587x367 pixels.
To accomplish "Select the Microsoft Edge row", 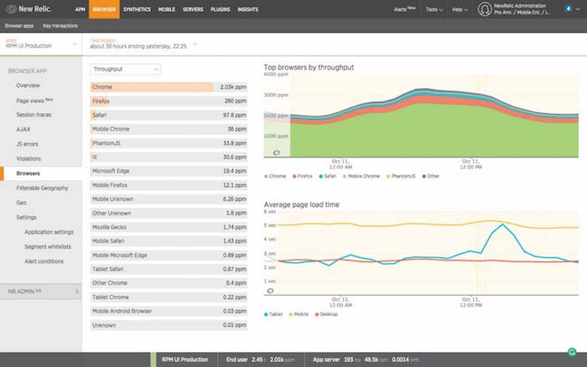I will (169, 171).
